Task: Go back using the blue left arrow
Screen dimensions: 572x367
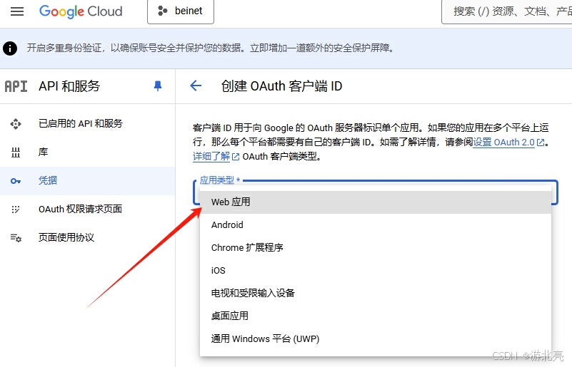Action: 196,86
